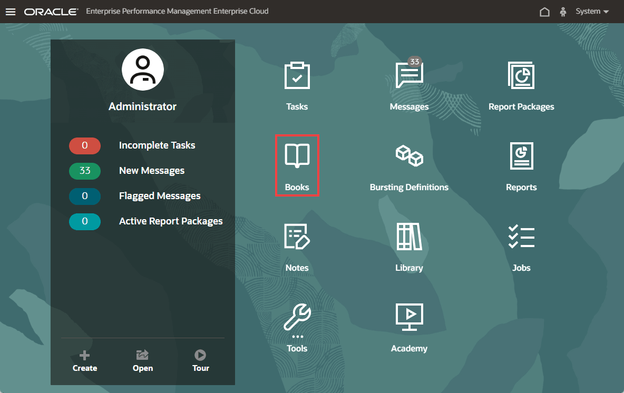Viewport: 624px width, 393px height.
Task: Open the Jobs checklist icon
Action: click(x=521, y=237)
